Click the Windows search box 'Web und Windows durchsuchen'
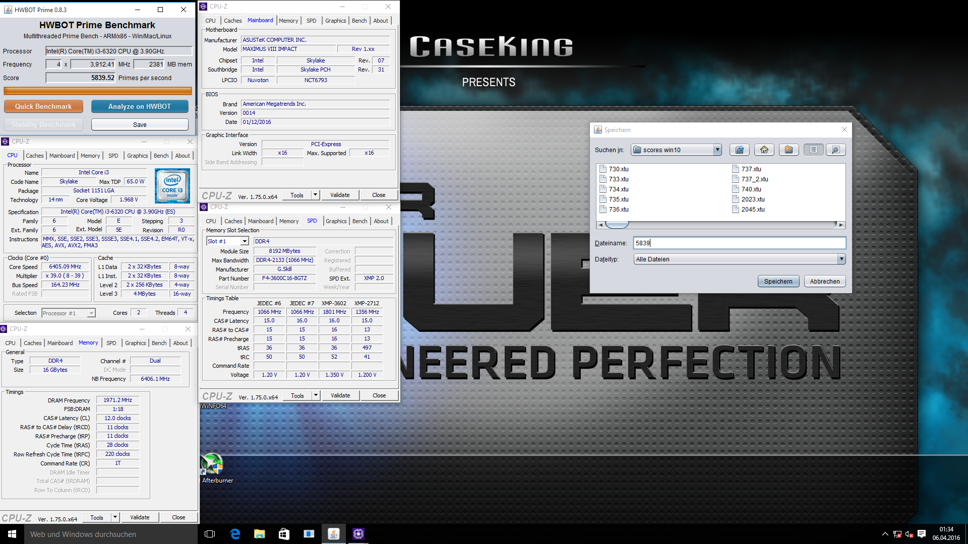 pyautogui.click(x=111, y=534)
